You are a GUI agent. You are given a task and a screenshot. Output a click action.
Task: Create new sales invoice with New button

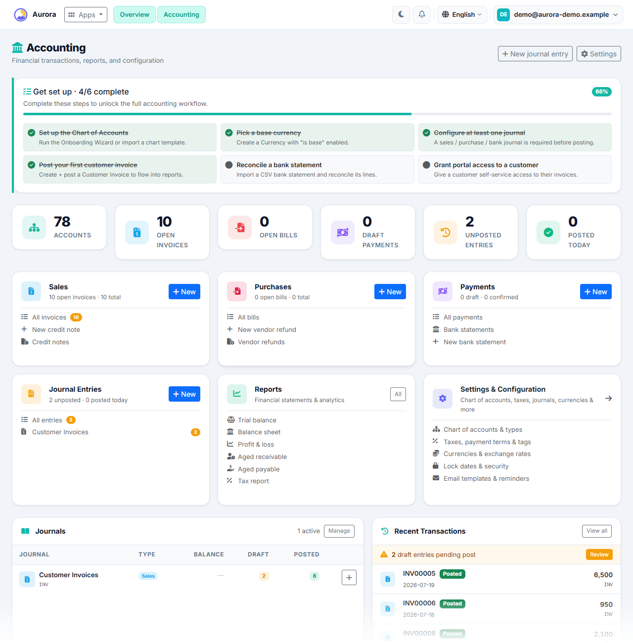click(x=184, y=292)
